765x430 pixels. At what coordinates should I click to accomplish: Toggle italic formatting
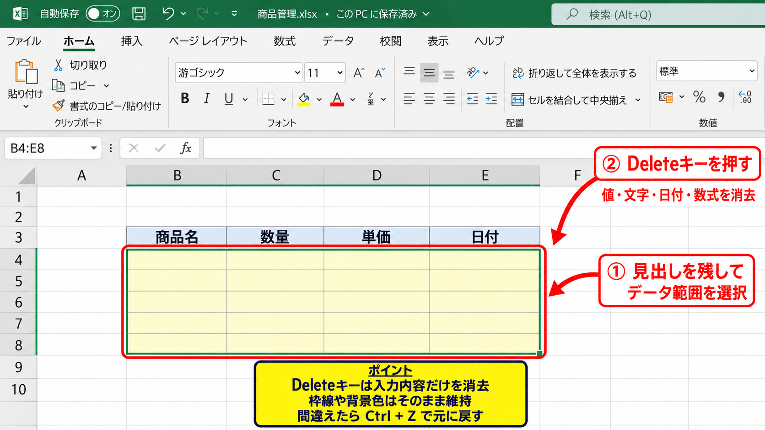pos(206,99)
